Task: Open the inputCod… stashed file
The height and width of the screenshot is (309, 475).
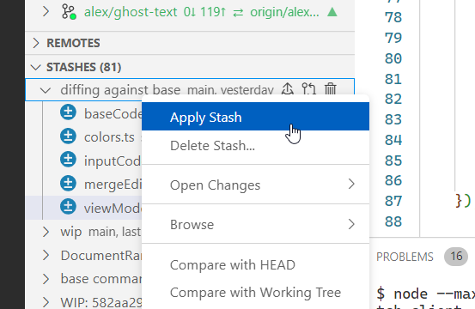Action: [113, 161]
